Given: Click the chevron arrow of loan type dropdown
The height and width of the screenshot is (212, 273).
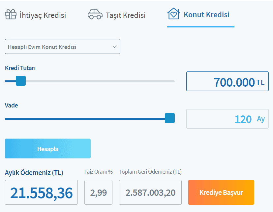Looking at the screenshot, I should (114, 47).
